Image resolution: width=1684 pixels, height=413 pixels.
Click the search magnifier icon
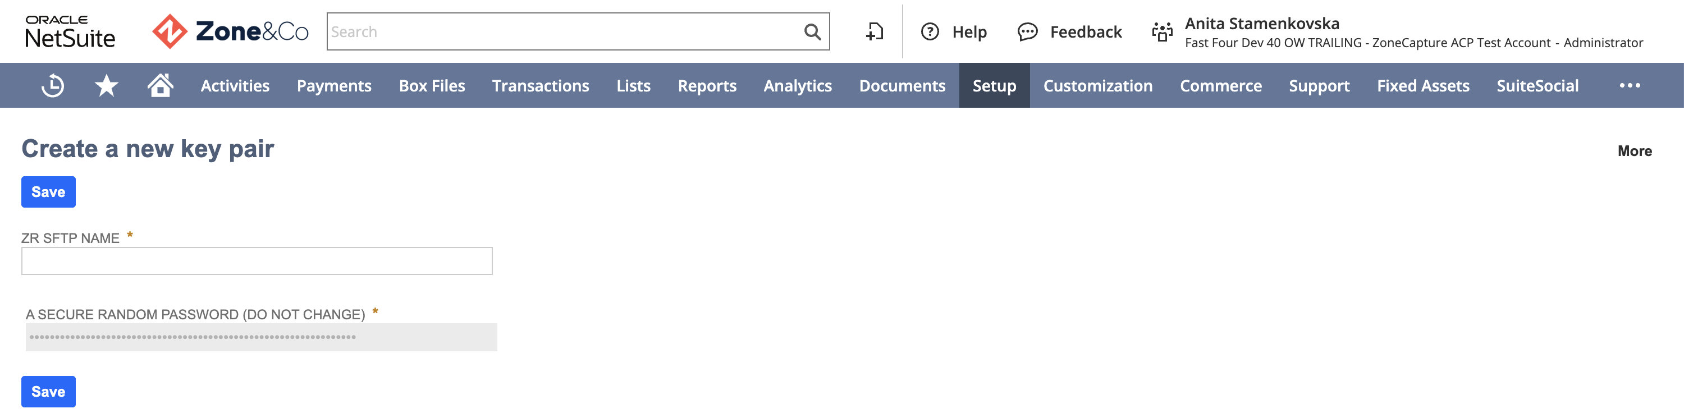pos(812,31)
